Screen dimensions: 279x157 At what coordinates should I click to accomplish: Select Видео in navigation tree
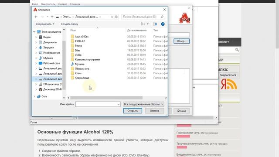(47, 37)
